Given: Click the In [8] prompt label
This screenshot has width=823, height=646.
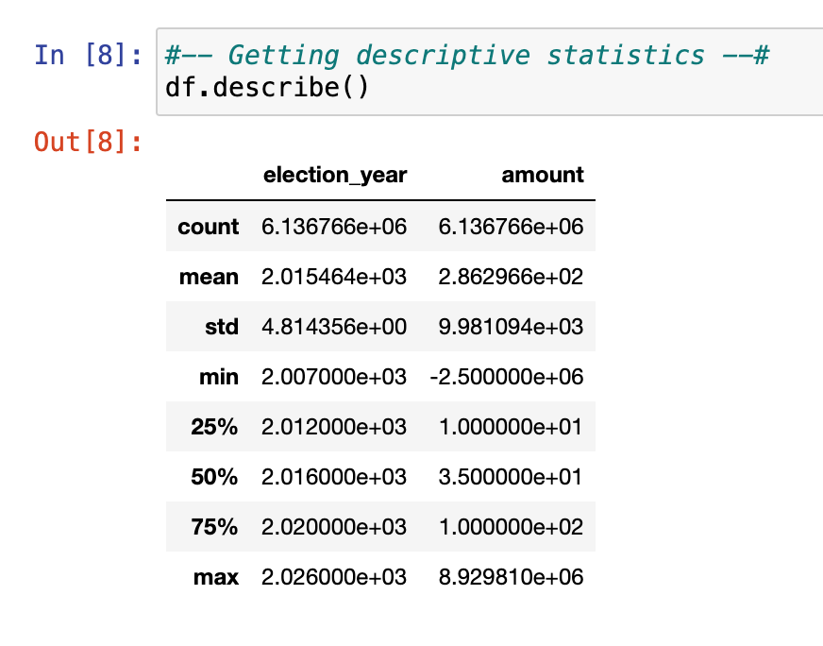Looking at the screenshot, I should pos(87,56).
